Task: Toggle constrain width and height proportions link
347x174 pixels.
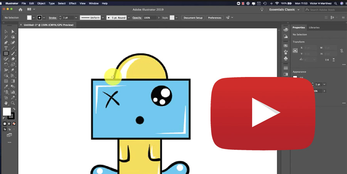Action: pyautogui.click(x=342, y=51)
